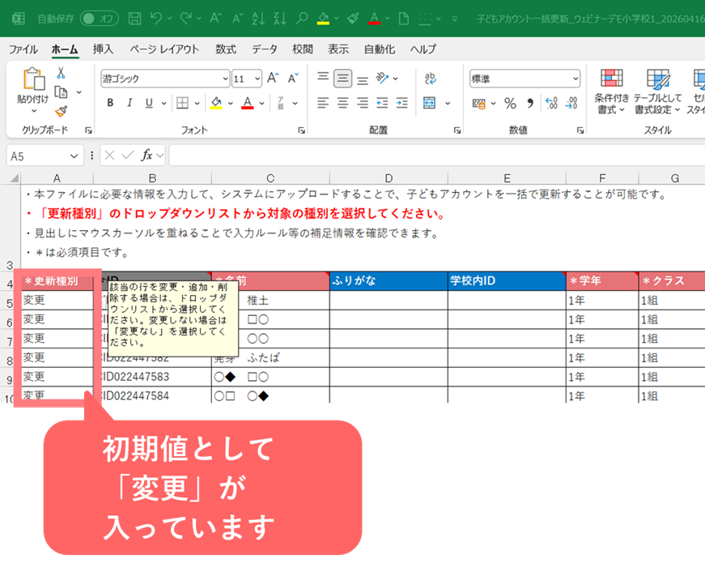The height and width of the screenshot is (564, 705).
Task: Click the Percent Style icon
Action: (510, 103)
